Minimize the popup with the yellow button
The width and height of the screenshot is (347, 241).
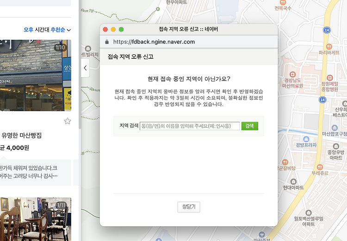click(113, 30)
